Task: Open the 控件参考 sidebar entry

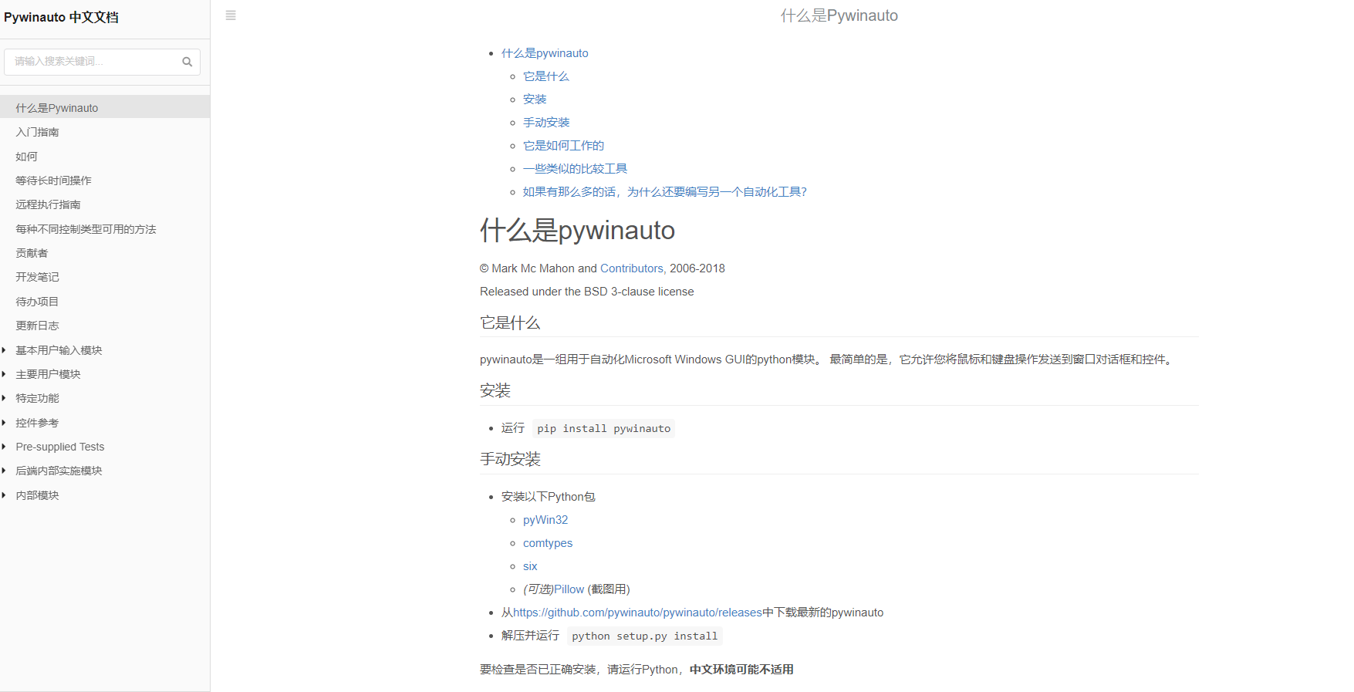Action: click(x=37, y=423)
